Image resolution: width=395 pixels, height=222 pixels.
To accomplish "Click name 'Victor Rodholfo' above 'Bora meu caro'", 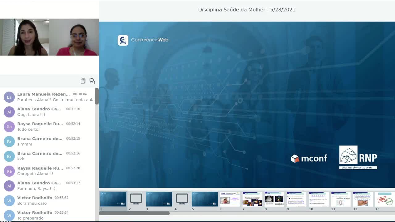I will point(35,198).
